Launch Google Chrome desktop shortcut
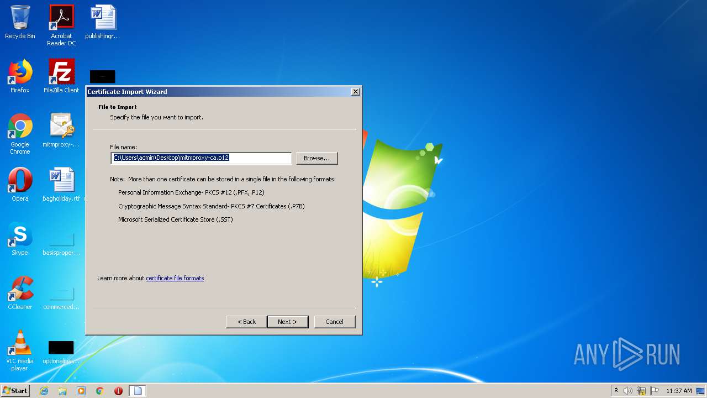This screenshot has height=398, width=707. pyautogui.click(x=20, y=134)
